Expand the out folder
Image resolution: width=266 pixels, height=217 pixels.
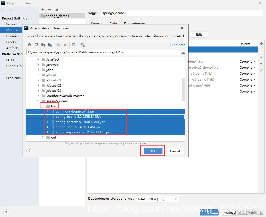click(x=43, y=137)
